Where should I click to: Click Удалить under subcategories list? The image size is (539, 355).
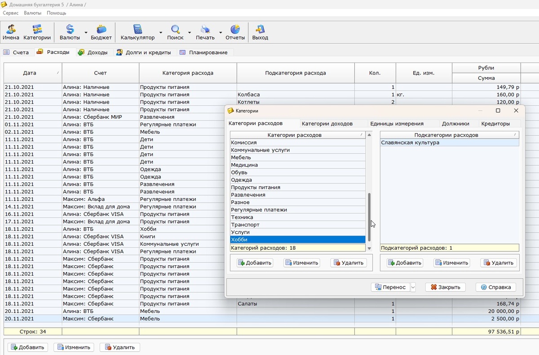click(499, 263)
